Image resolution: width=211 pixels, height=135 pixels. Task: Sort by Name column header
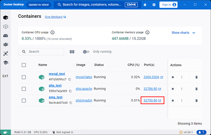point(43,65)
